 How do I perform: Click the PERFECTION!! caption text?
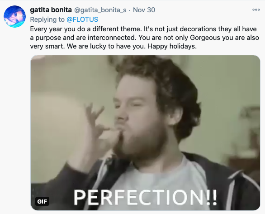[145, 197]
